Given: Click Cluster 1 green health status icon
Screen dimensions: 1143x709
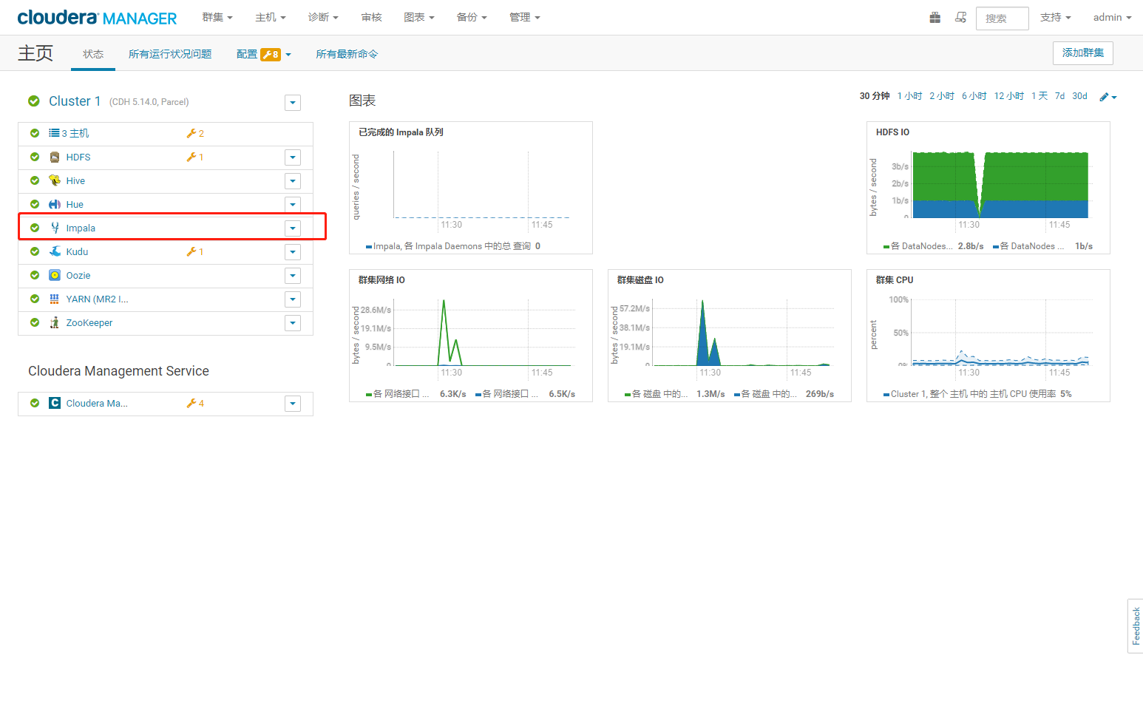Looking at the screenshot, I should pyautogui.click(x=34, y=101).
